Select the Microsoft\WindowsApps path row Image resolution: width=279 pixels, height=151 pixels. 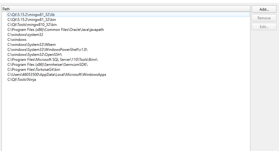point(128,75)
